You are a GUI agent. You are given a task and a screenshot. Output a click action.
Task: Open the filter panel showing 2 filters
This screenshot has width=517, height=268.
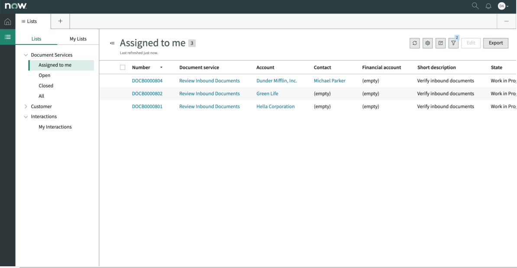click(x=453, y=43)
